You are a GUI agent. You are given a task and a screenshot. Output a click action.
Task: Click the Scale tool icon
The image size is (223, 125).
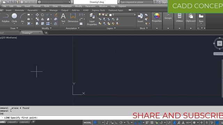pyautogui.click(x=43, y=24)
